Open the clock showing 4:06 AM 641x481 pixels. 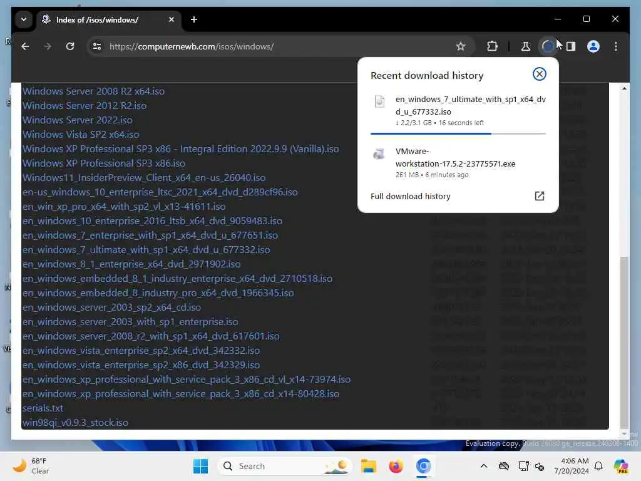[x=571, y=466]
